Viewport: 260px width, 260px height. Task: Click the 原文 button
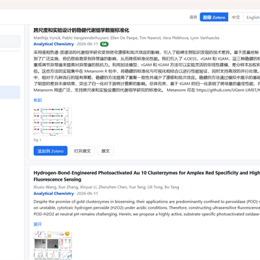pyautogui.click(x=105, y=151)
